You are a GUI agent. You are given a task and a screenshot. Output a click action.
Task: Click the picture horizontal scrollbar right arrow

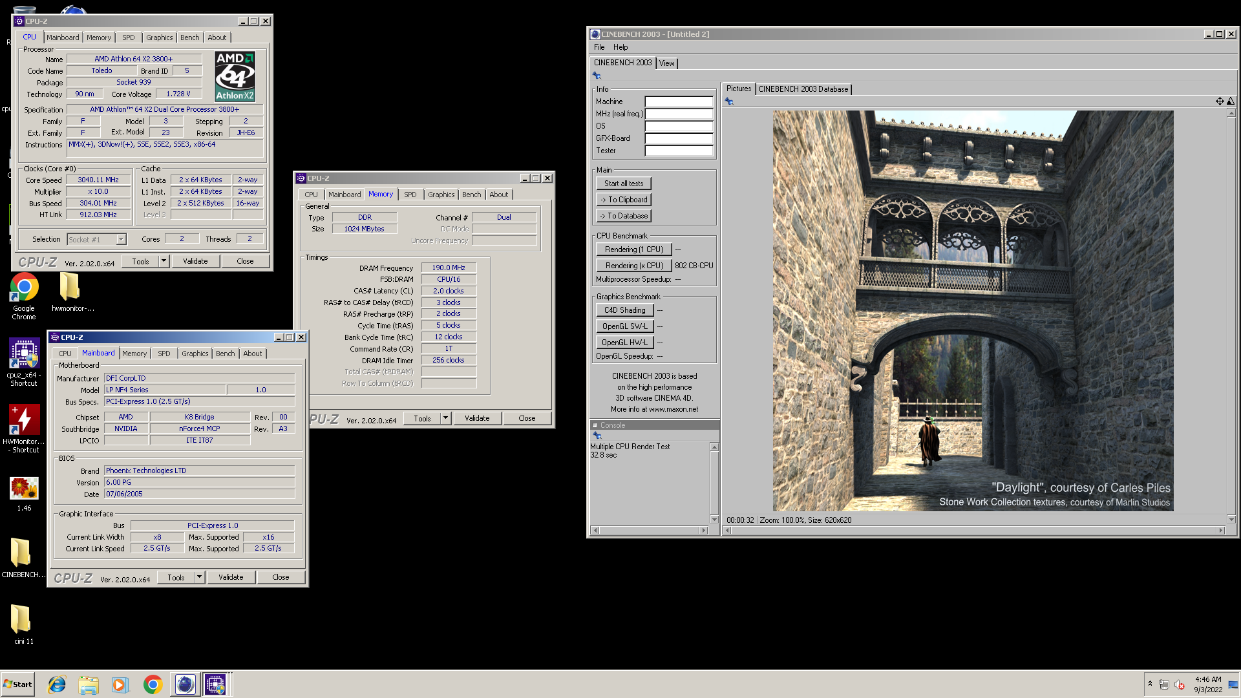click(1220, 531)
